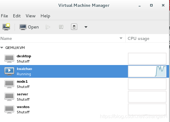Select the westos virtual machine name
This screenshot has height=122, width=170.
coord(23,107)
